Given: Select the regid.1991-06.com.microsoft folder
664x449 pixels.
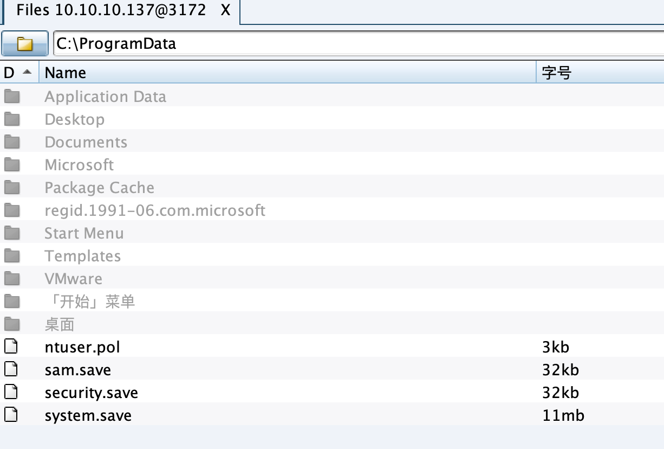Looking at the screenshot, I should point(155,210).
